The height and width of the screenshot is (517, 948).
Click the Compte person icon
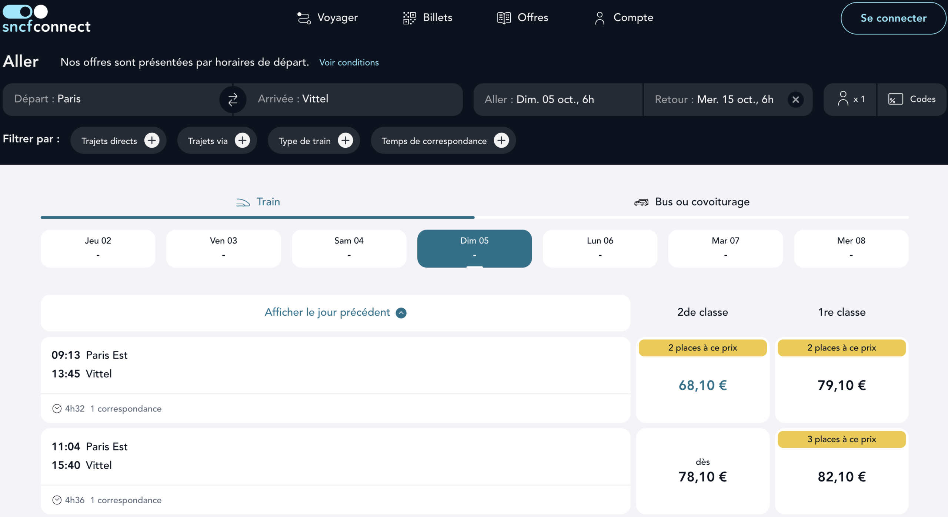tap(600, 18)
